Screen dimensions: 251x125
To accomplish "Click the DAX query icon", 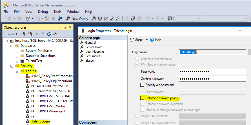I will click(x=118, y=18).
